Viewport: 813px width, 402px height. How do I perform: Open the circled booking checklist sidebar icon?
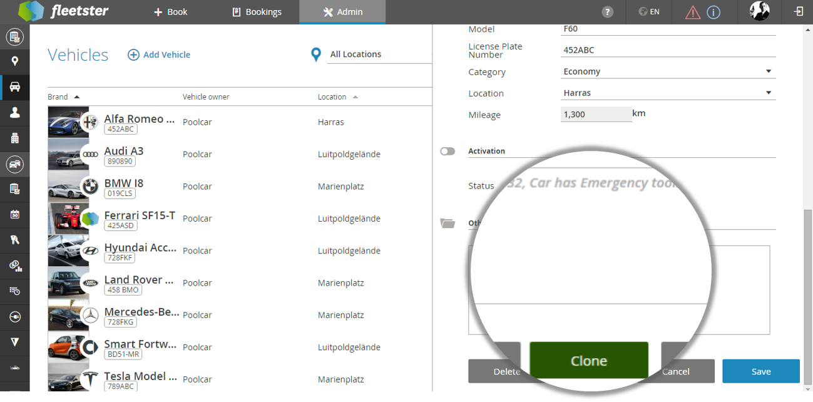[15, 37]
